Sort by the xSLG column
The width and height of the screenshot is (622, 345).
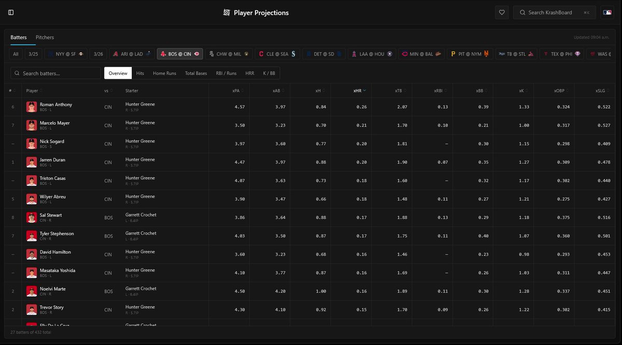(x=603, y=91)
